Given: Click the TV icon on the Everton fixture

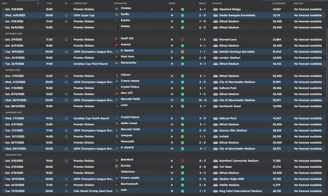Looking at the screenshot, I should [x=66, y=22].
